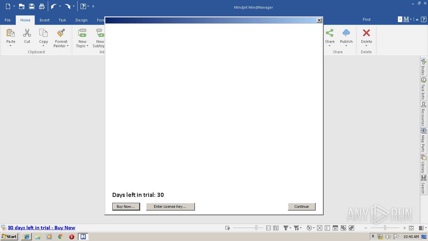
Task: Open the Library side panel tab
Action: tap(423, 164)
